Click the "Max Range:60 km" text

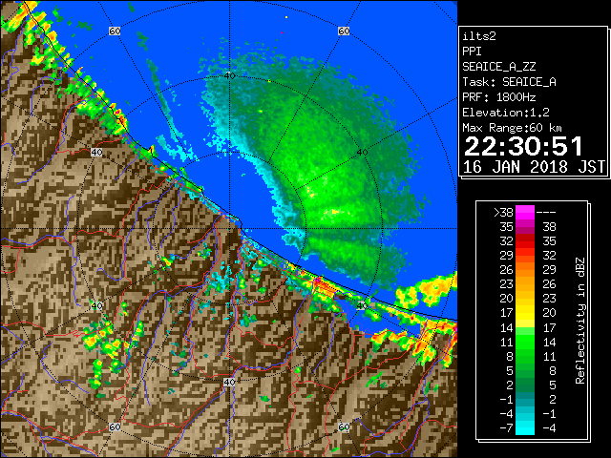tap(512, 128)
